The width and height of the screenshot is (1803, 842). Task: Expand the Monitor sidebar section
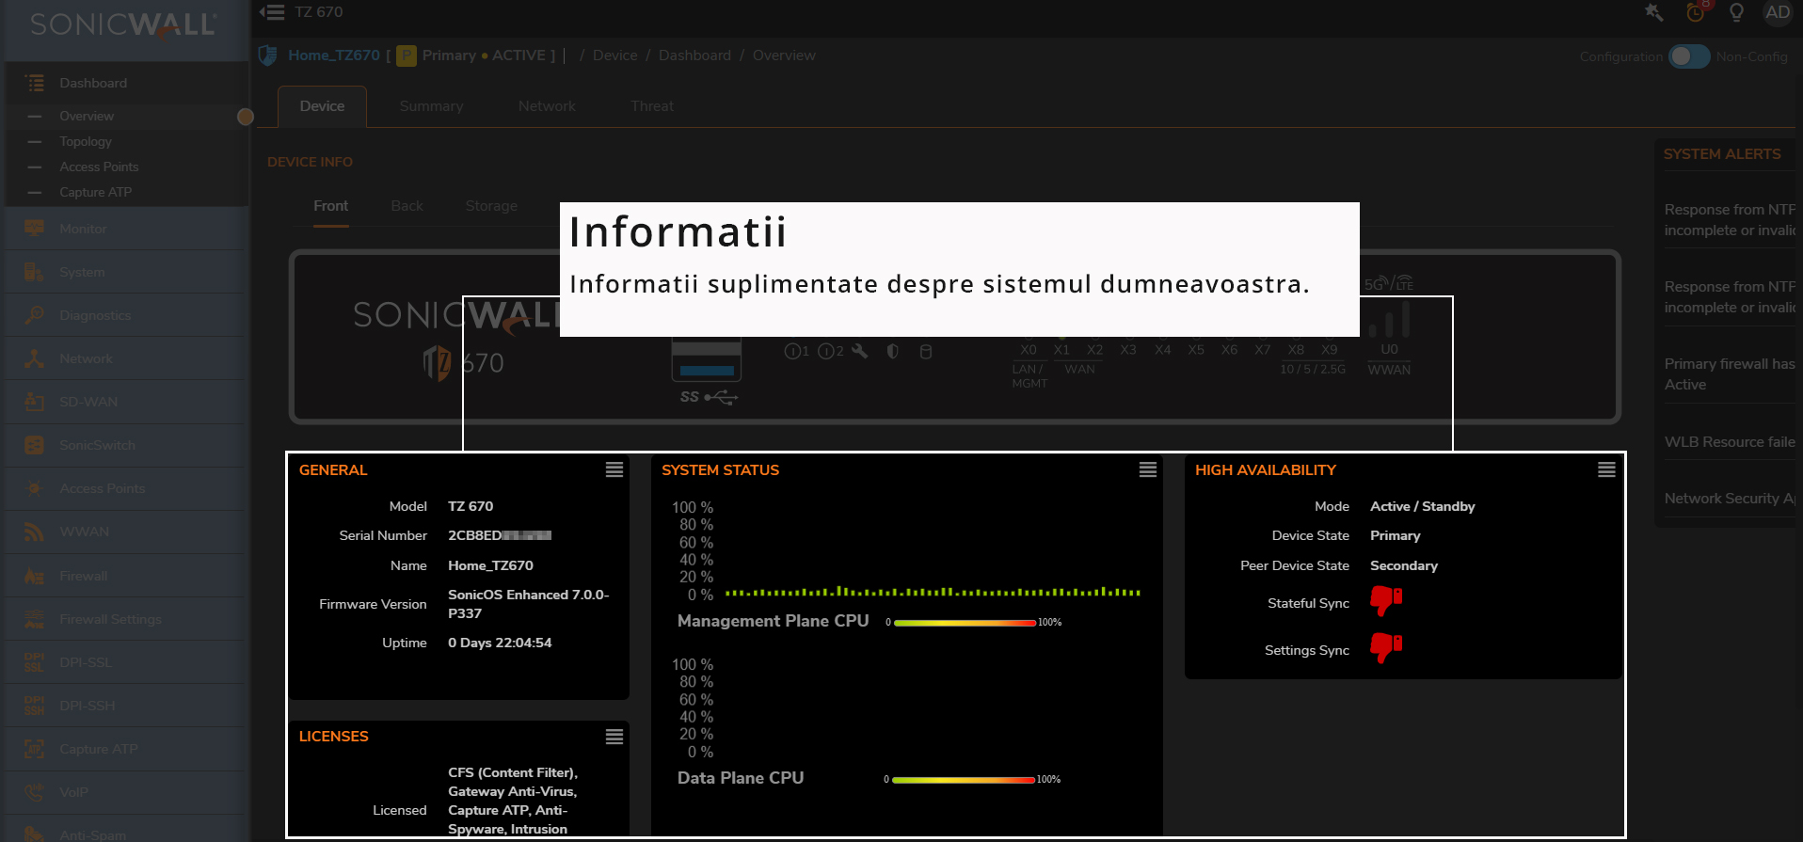click(126, 229)
